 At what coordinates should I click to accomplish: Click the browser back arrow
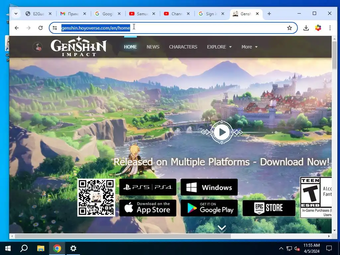pos(17,28)
